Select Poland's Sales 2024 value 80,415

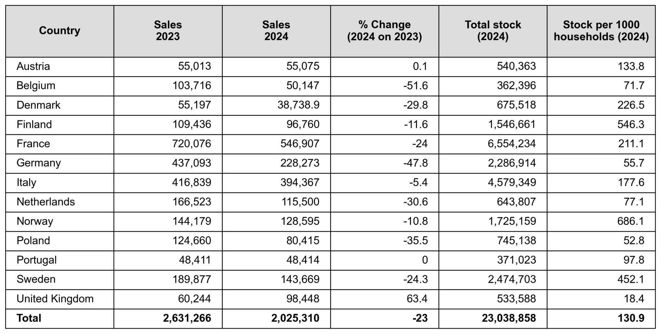pos(303,241)
